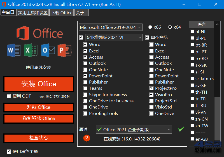Uncheck the zh-CN language checkbox
This screenshot has height=157, width=224.
point(192,119)
